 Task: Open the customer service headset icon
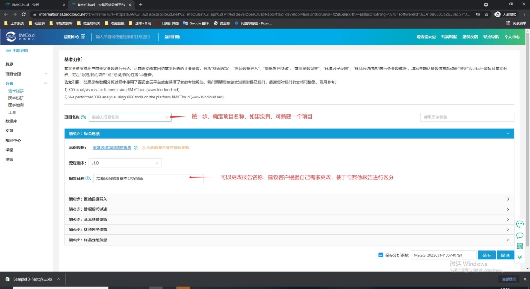pos(520,224)
